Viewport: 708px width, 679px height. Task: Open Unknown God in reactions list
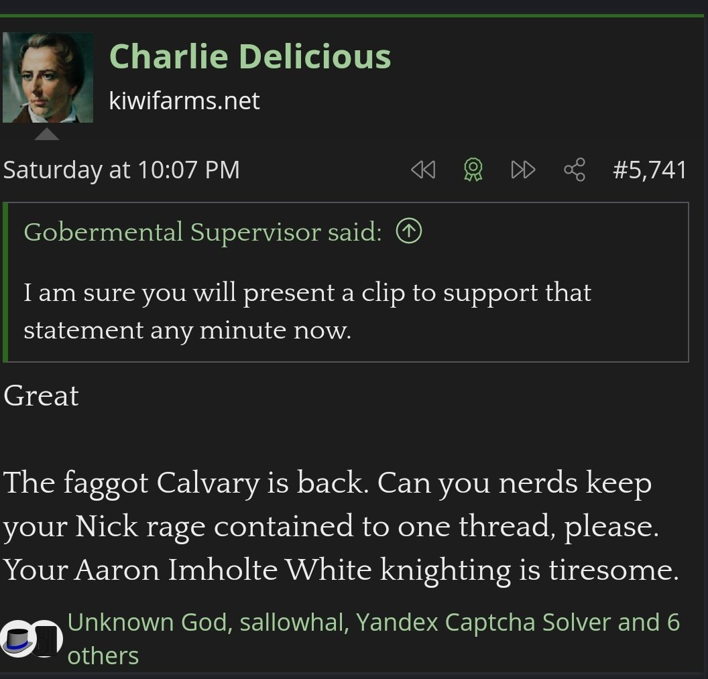pos(148,623)
